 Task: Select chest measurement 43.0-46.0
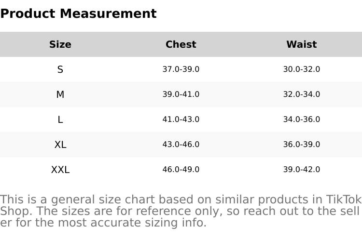click(181, 145)
